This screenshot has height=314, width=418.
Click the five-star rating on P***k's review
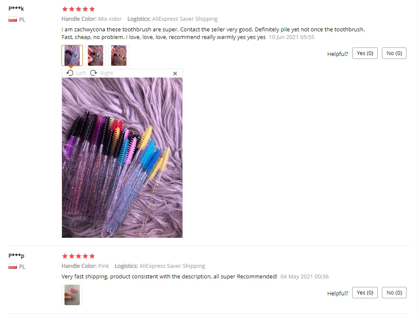[x=79, y=9]
